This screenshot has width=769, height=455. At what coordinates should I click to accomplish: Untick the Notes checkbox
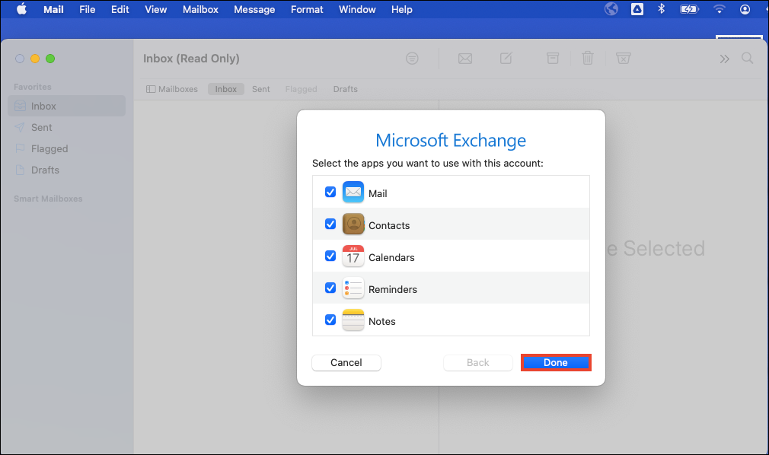(x=330, y=320)
